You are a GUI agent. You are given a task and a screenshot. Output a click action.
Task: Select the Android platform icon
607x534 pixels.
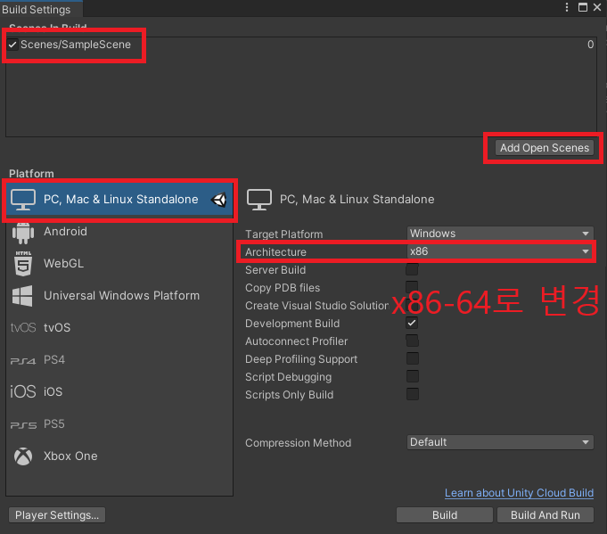(23, 233)
